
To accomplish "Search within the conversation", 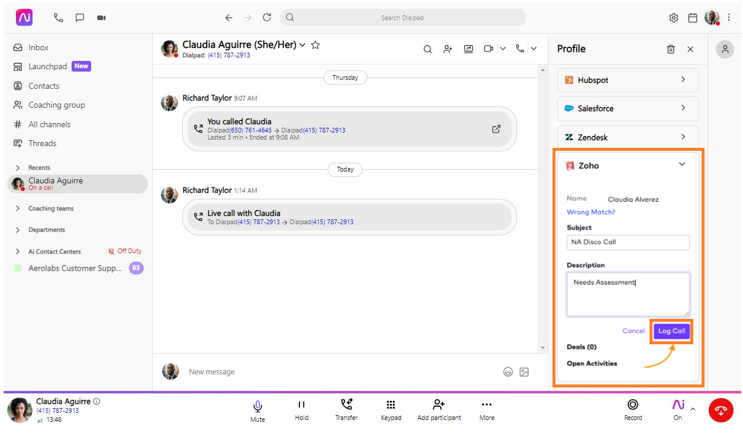I will point(428,49).
